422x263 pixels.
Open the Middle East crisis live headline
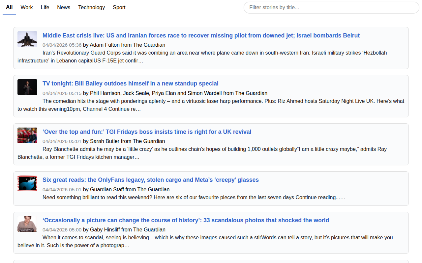[201, 36]
